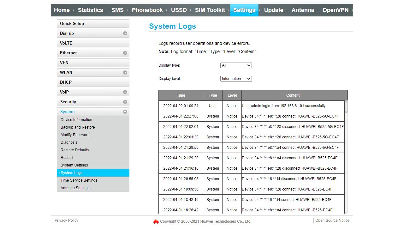
Task: Open Backup and Restore page
Action: click(x=78, y=127)
